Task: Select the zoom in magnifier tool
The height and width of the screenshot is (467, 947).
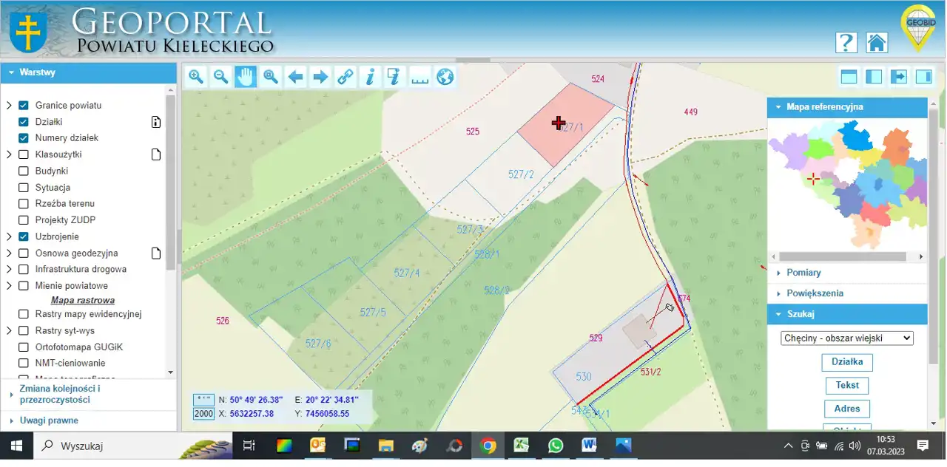Action: coord(196,76)
